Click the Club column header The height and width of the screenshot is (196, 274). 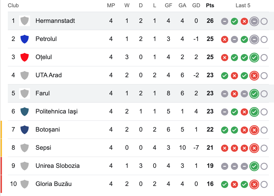click(13, 5)
